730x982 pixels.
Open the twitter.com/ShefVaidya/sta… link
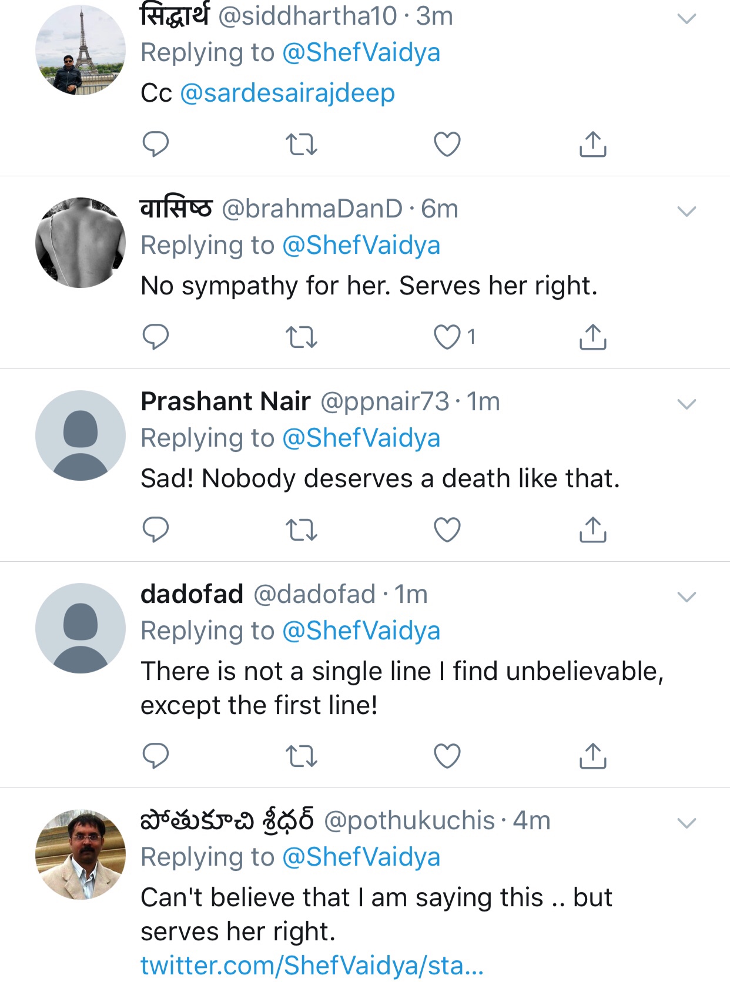(x=312, y=965)
